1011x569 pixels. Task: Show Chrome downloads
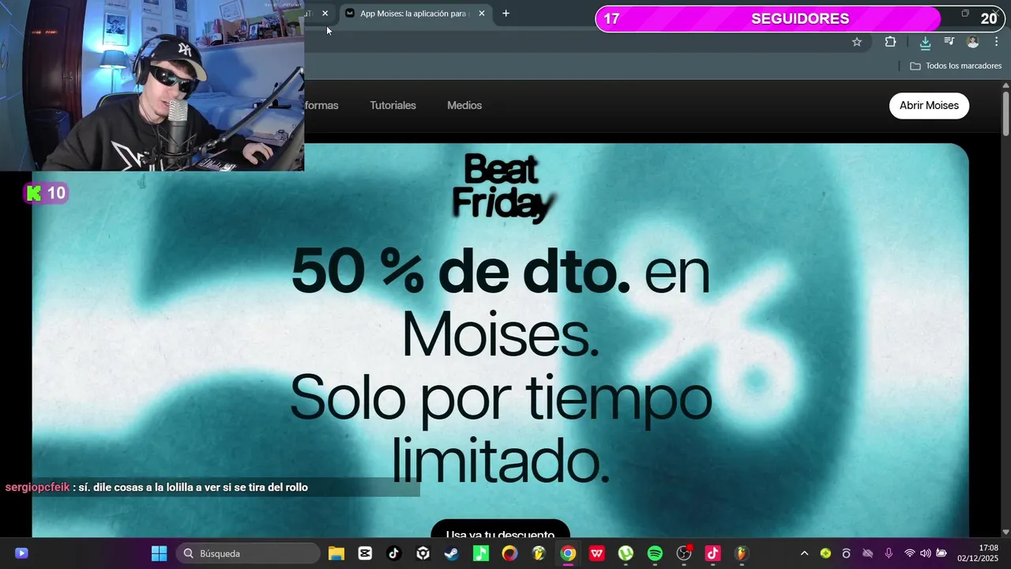[925, 42]
